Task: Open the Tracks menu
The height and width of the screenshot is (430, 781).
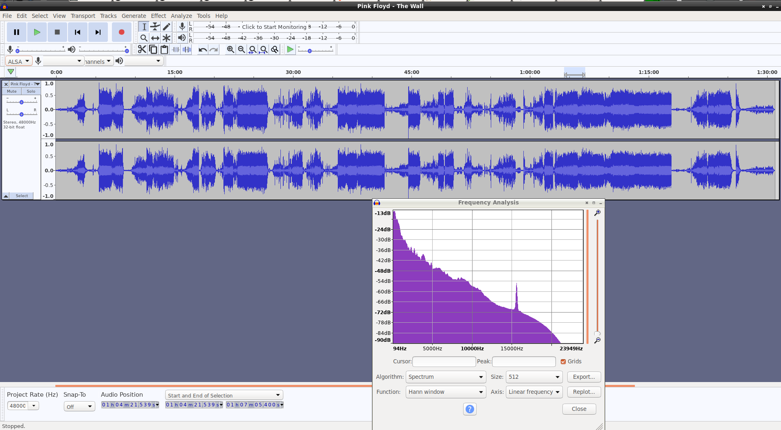Action: click(108, 16)
